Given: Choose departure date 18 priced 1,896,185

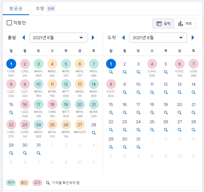Looking at the screenshot, I should [x=52, y=104].
